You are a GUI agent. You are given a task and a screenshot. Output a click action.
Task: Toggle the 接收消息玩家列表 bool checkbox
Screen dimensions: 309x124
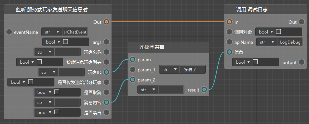(39, 62)
